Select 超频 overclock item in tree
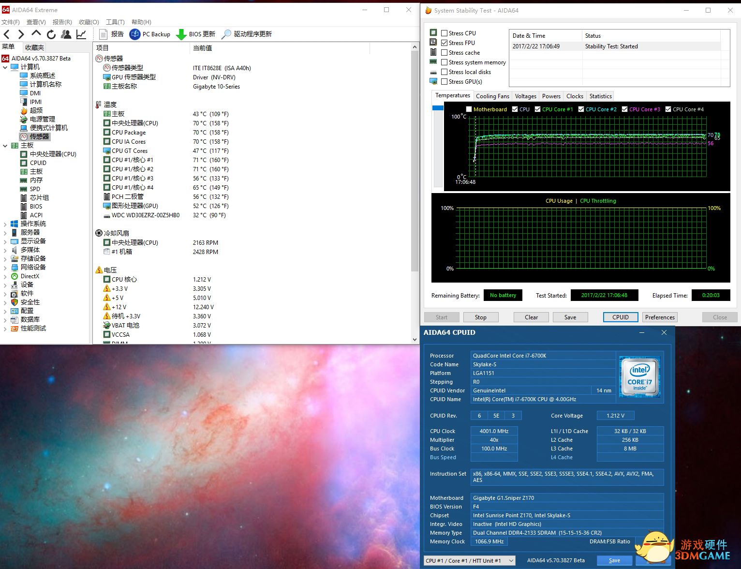 31,110
